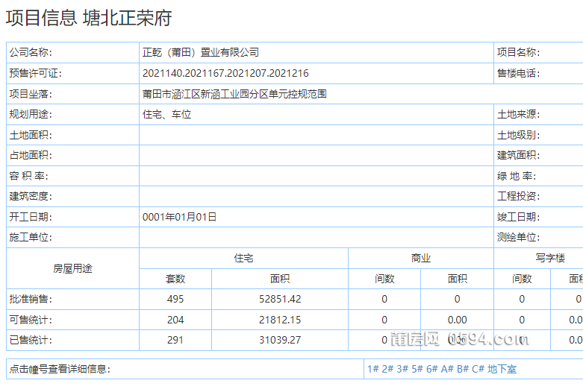Open building 5# details link
583x389 pixels.
[x=417, y=369]
